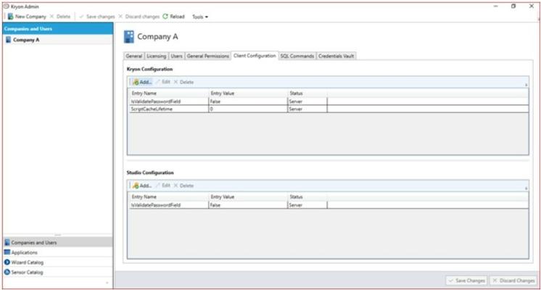Select Company A in the tree
Image resolution: width=541 pixels, height=290 pixels.
tap(26, 40)
